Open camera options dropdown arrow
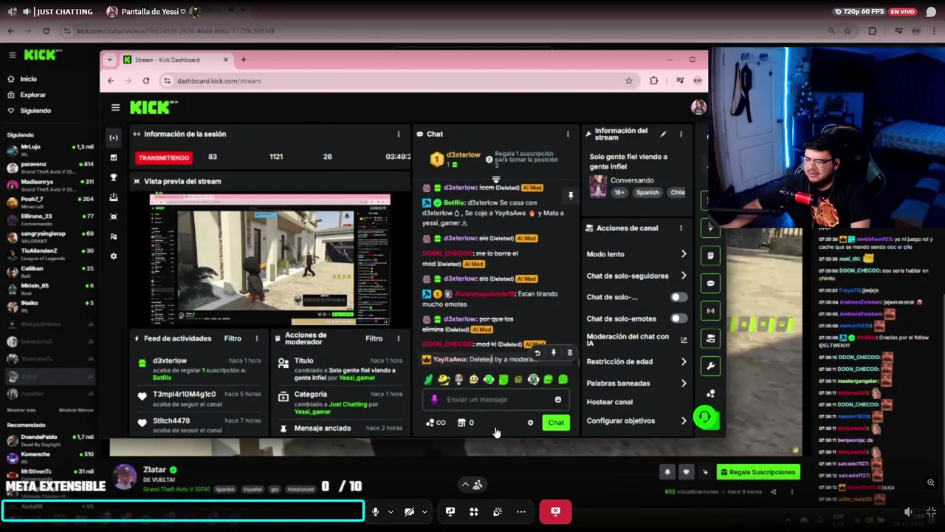 coord(425,512)
